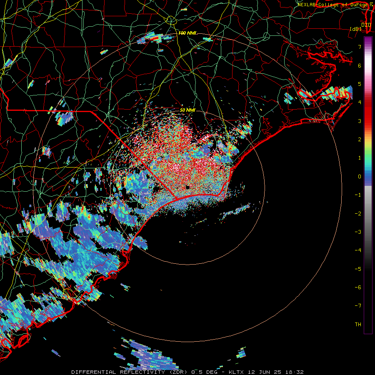
Task: Click the 3 dB value on the color scale
Action: pyautogui.click(x=360, y=121)
